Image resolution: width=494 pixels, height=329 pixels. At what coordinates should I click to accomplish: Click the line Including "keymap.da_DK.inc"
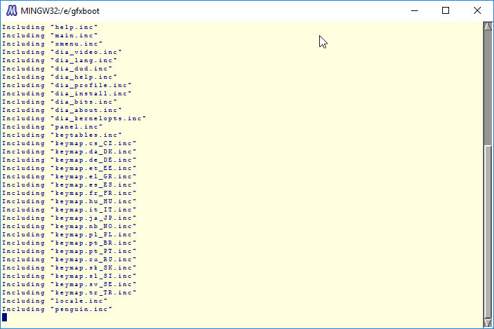[69, 151]
